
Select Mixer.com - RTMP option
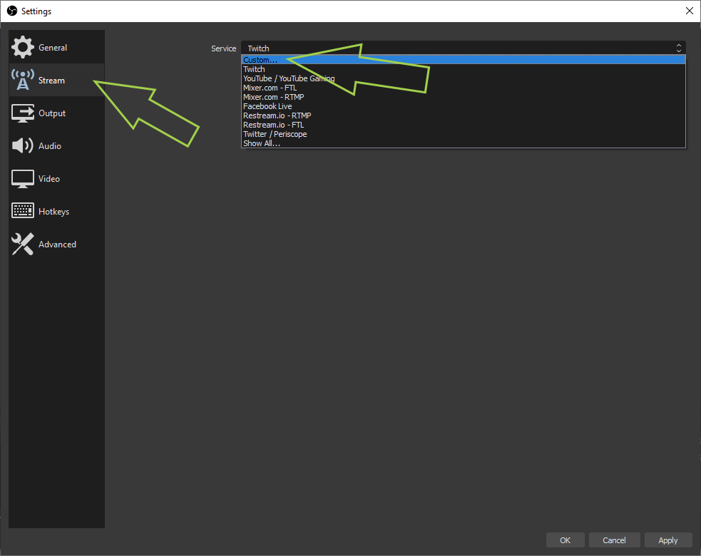pos(274,97)
